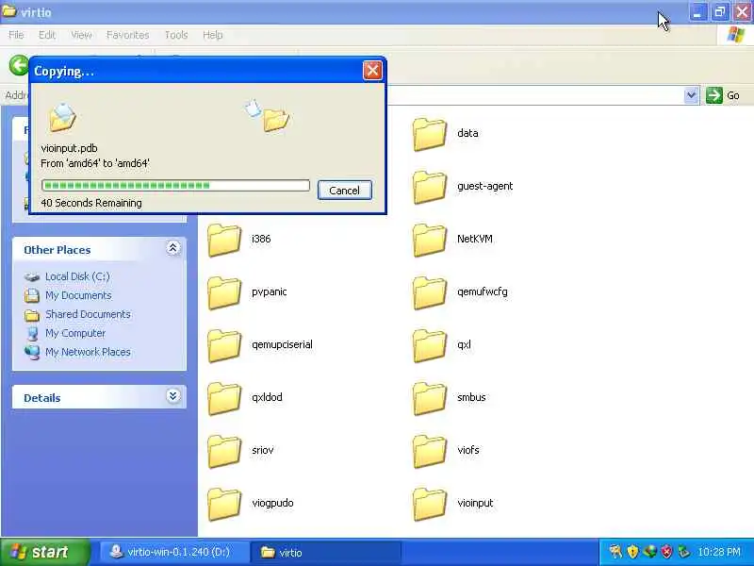Open the Edit menu
754x566 pixels.
47,35
